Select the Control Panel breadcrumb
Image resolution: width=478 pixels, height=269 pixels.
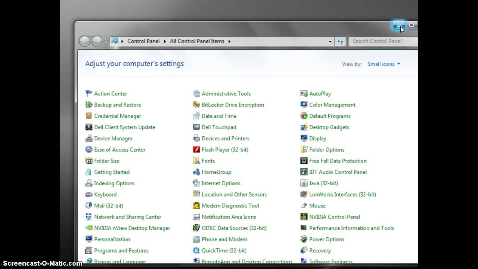143,41
